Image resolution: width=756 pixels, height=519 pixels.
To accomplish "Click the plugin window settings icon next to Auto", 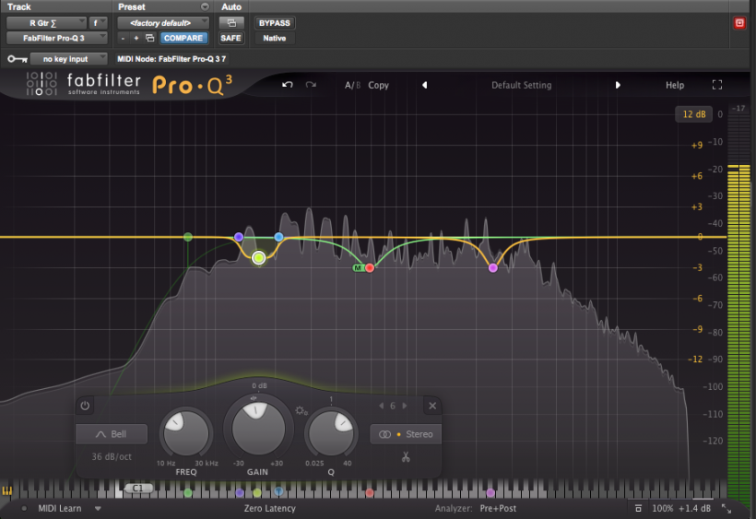I will (x=231, y=23).
